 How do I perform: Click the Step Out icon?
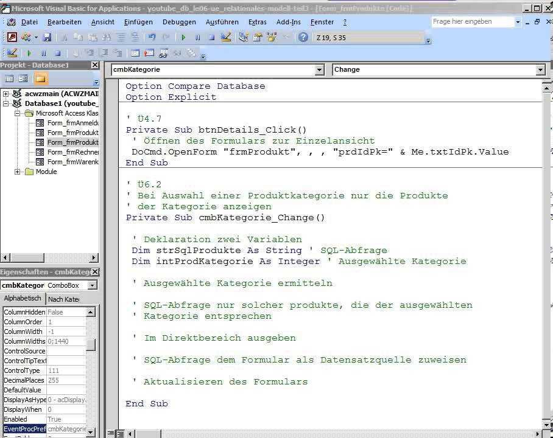click(x=118, y=53)
